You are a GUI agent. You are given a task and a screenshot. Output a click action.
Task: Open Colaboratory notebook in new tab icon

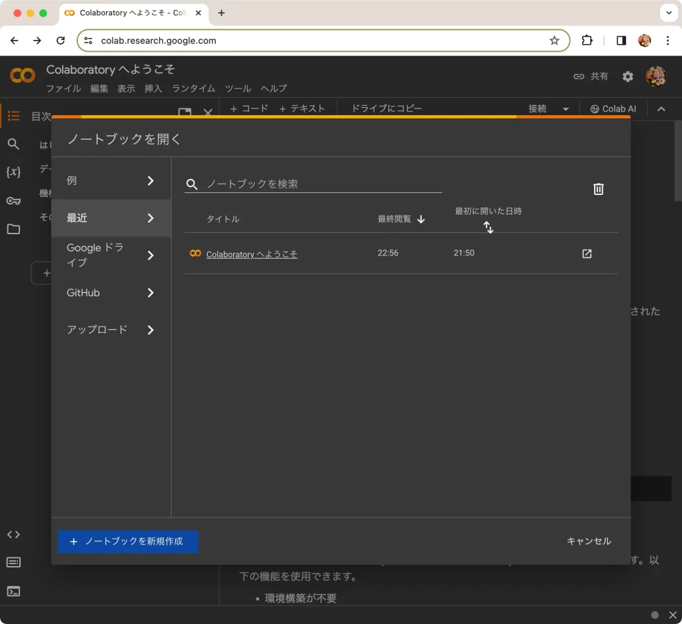587,253
